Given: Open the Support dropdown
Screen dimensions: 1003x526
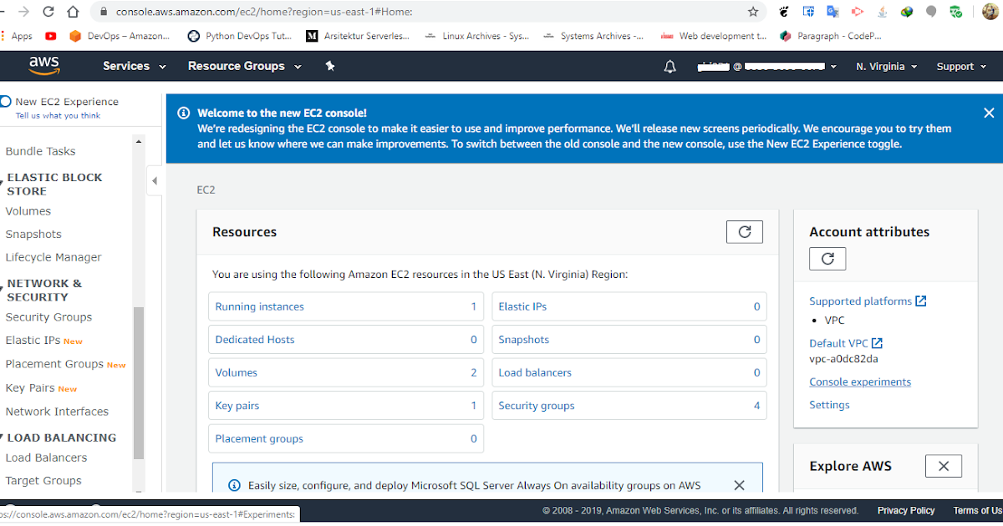Looking at the screenshot, I should [958, 65].
